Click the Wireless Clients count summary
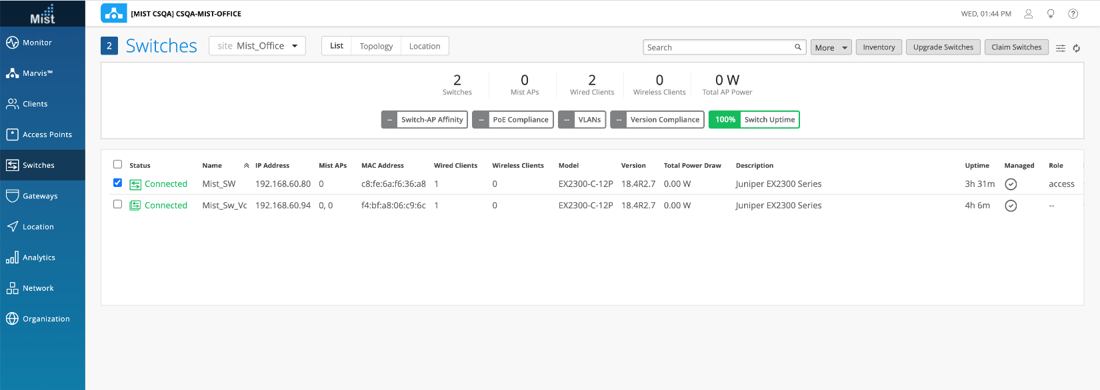Image resolution: width=1100 pixels, height=390 pixels. pos(659,85)
